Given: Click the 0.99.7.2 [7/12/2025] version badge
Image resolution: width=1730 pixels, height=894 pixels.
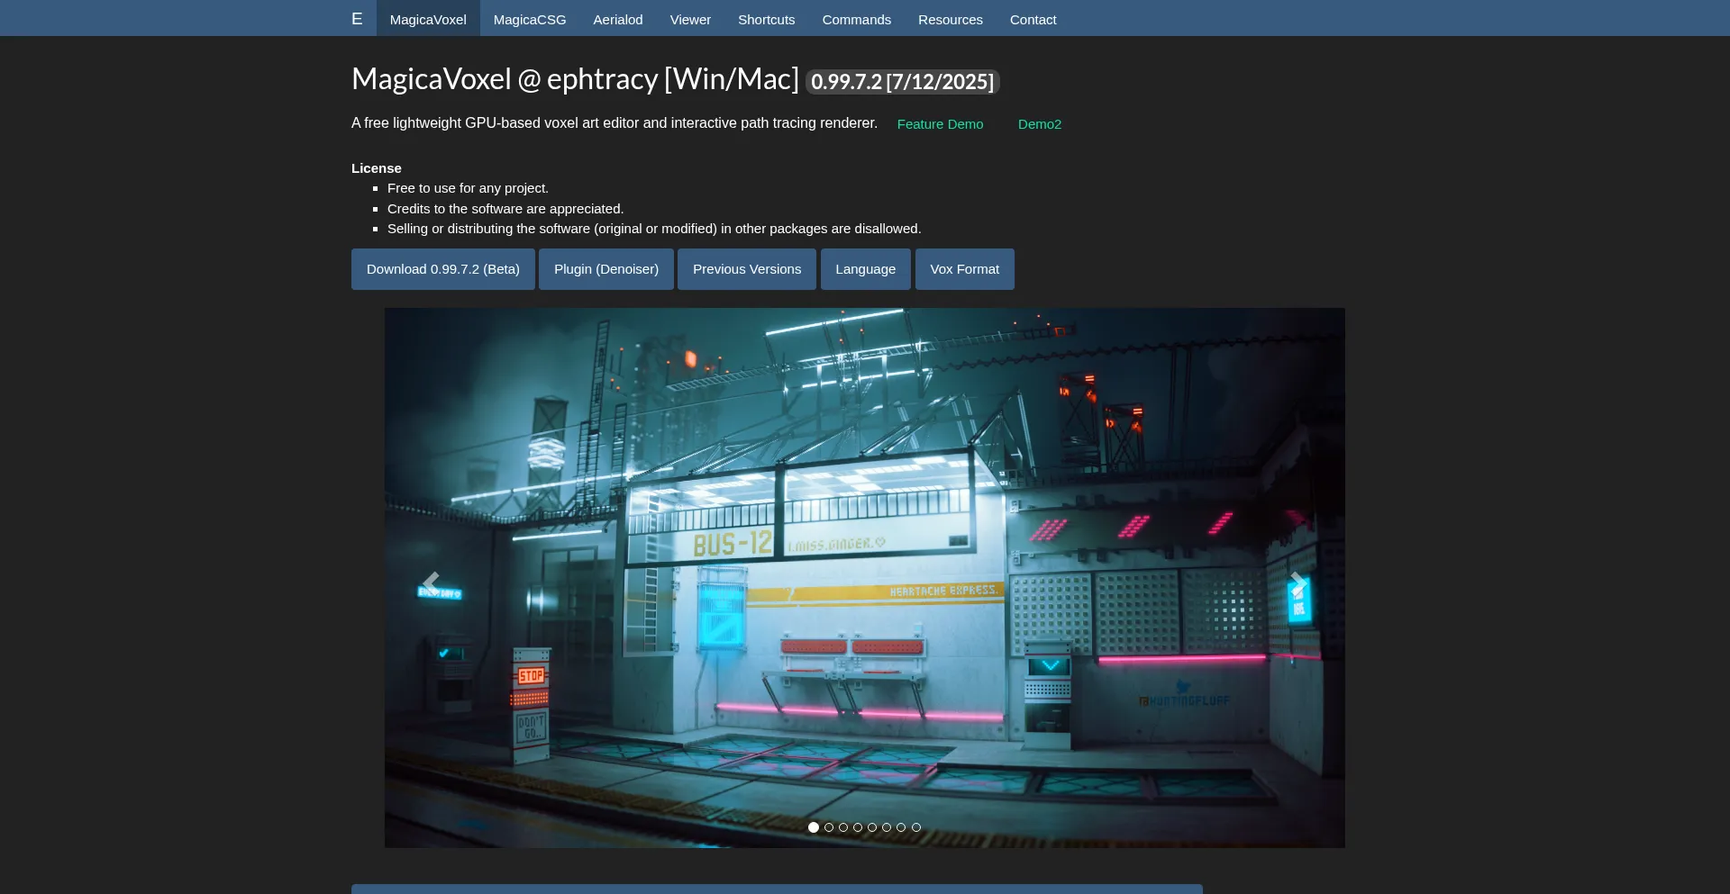Looking at the screenshot, I should [x=903, y=82].
